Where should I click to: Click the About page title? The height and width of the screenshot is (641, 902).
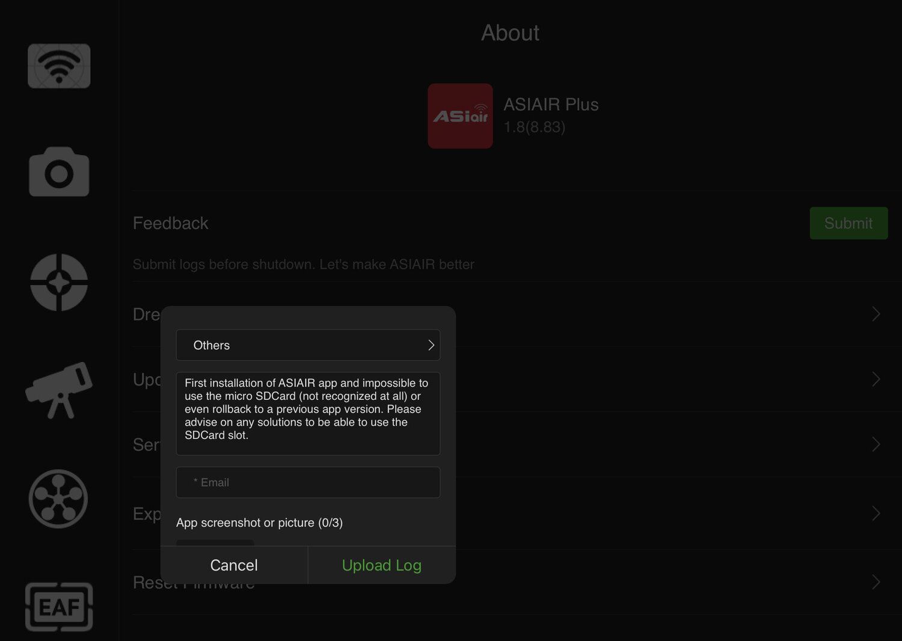(x=511, y=33)
